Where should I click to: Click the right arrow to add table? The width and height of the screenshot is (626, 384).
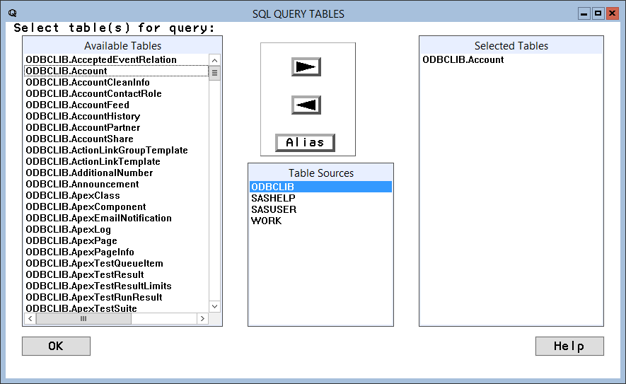(x=306, y=67)
